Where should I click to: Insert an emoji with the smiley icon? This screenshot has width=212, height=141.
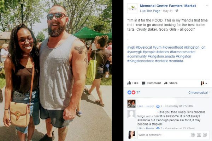[193, 135]
